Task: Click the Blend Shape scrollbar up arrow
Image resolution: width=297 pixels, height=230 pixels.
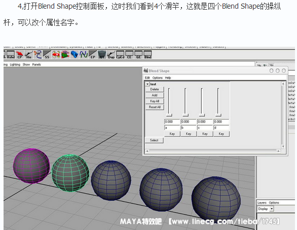Action: [283, 83]
